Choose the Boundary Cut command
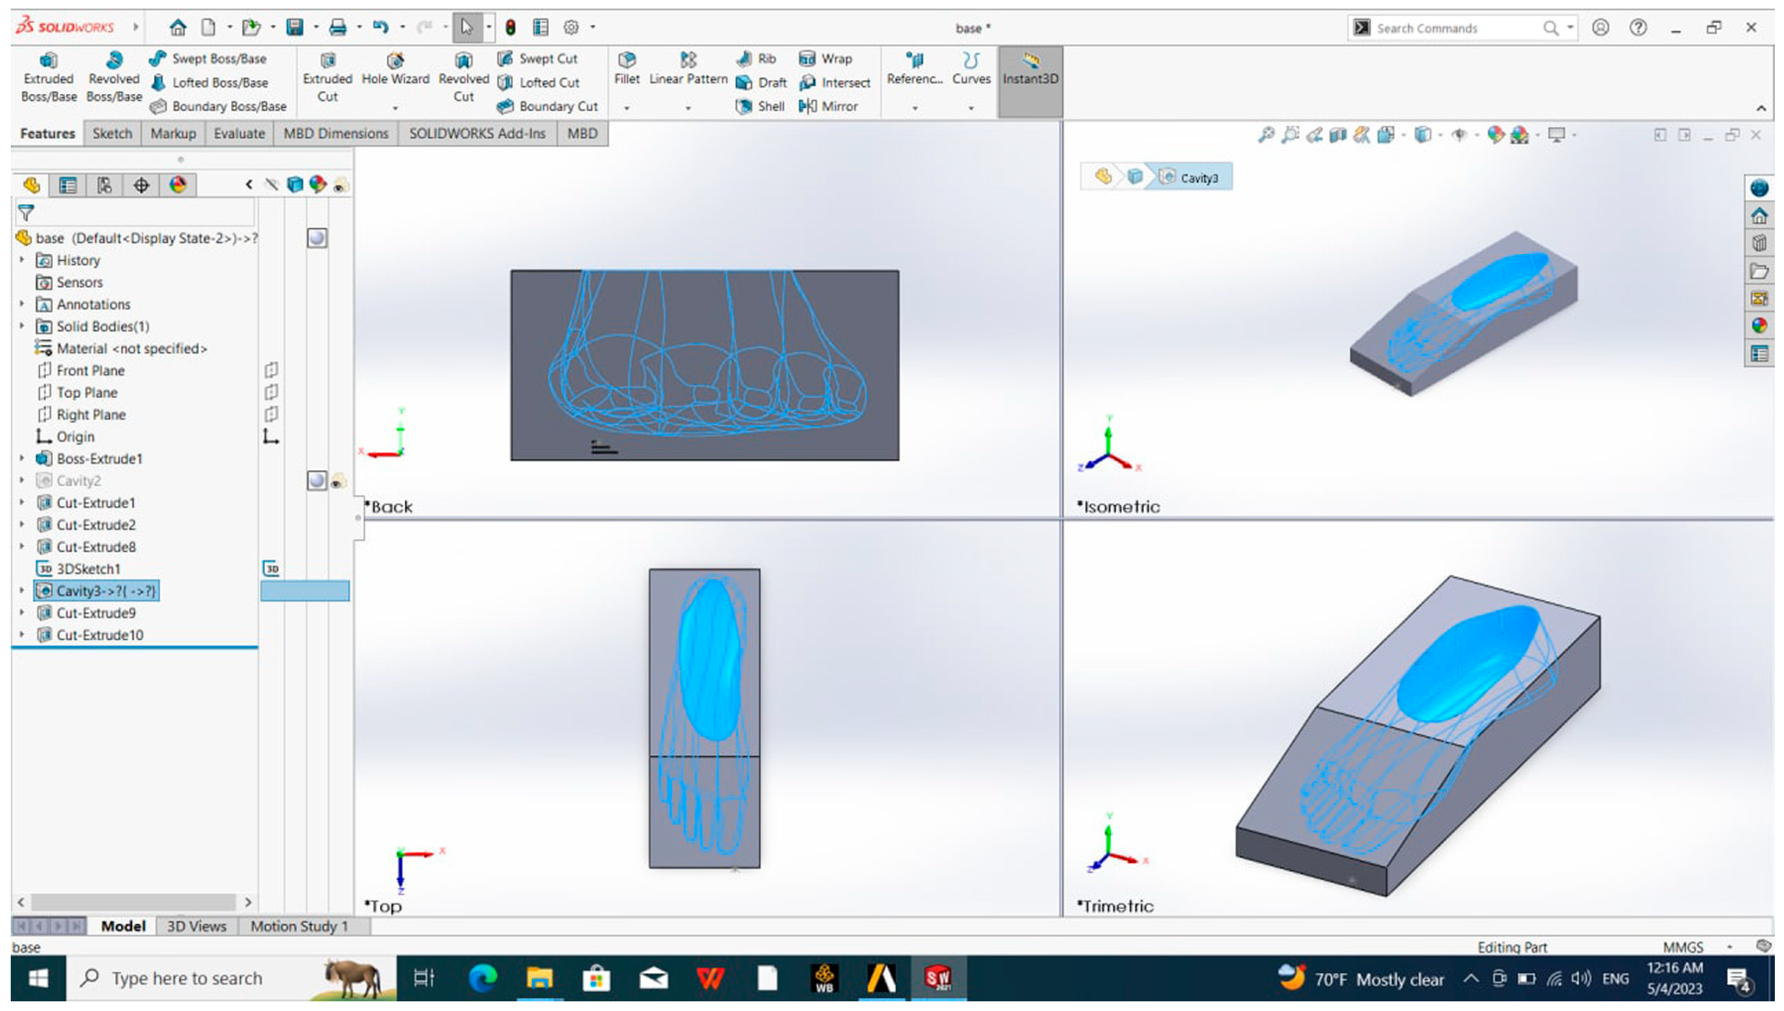This screenshot has height=1011, width=1784. tap(547, 106)
